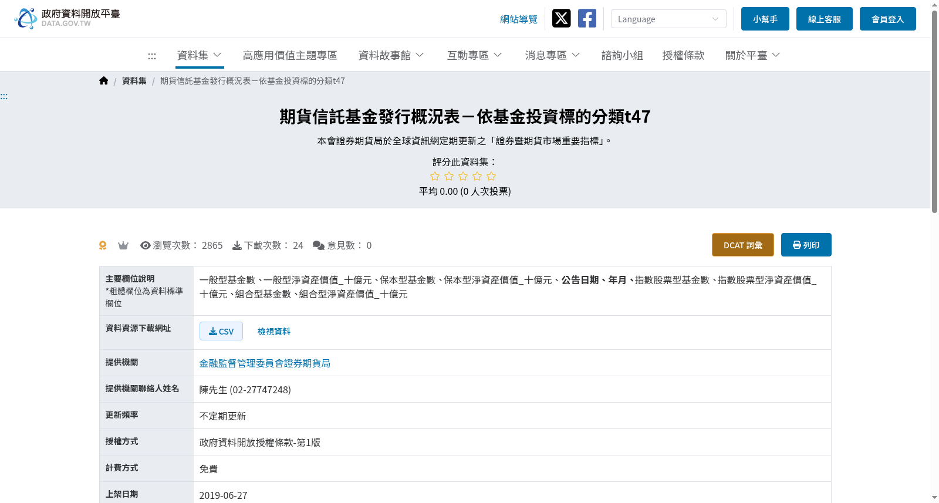
Task: Click the scrollbar down arrow
Action: (934, 498)
